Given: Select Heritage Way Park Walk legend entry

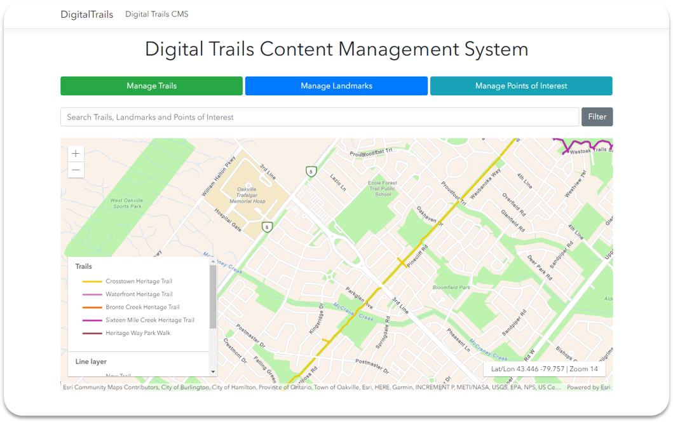Looking at the screenshot, I should [138, 333].
